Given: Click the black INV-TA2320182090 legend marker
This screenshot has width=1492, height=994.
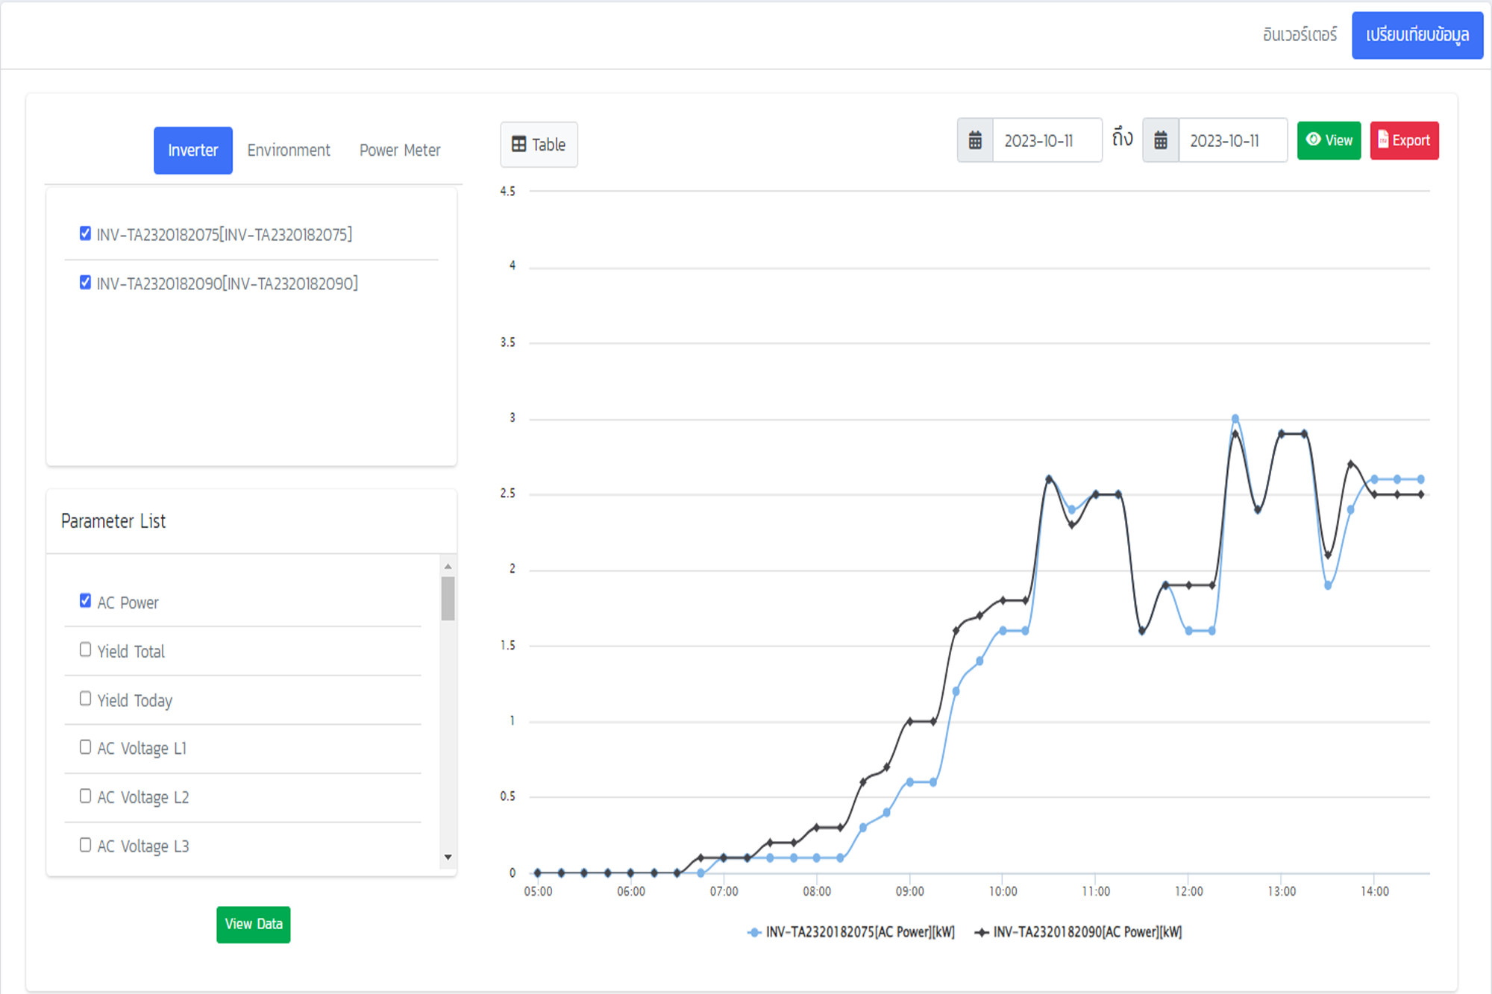Looking at the screenshot, I should [x=982, y=932].
